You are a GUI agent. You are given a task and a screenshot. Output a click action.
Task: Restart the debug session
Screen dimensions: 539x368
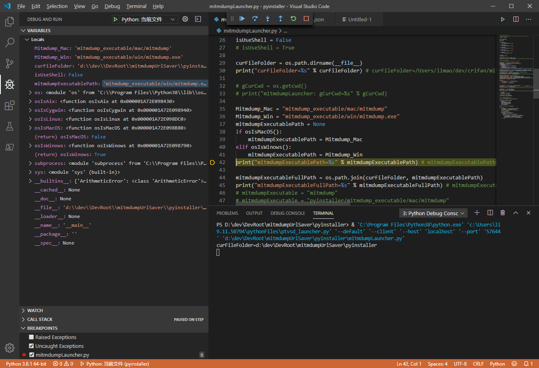(293, 19)
